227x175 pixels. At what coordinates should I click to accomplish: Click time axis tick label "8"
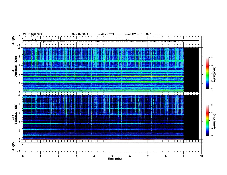tap(166, 156)
